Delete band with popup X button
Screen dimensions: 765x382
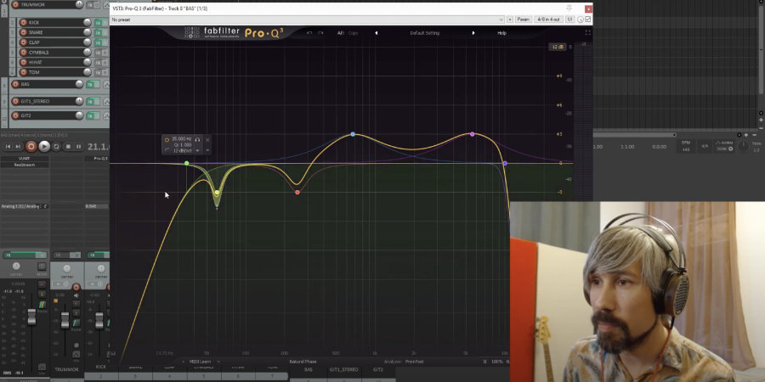(x=207, y=140)
